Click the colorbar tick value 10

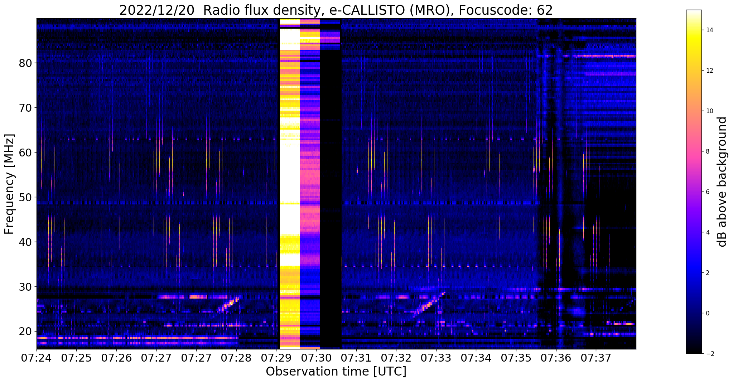pos(709,111)
